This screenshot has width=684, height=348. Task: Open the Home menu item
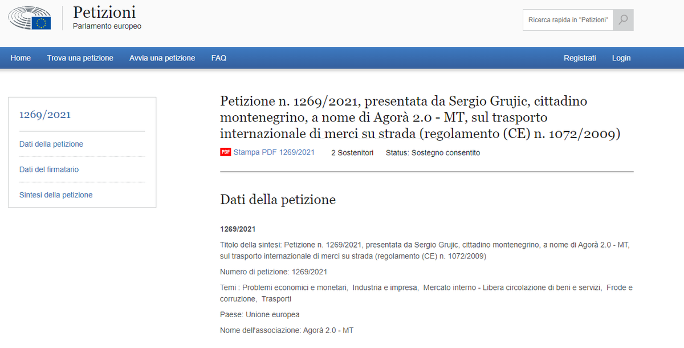[21, 58]
